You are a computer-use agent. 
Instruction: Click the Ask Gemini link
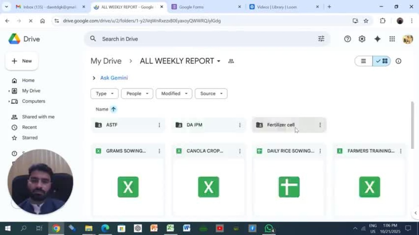click(x=114, y=78)
